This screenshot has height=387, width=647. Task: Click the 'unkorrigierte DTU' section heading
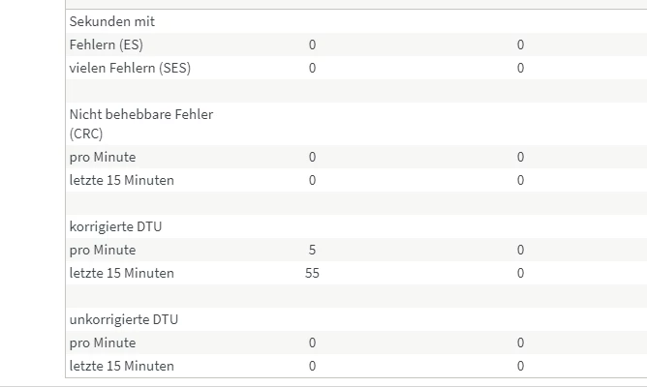(x=124, y=319)
